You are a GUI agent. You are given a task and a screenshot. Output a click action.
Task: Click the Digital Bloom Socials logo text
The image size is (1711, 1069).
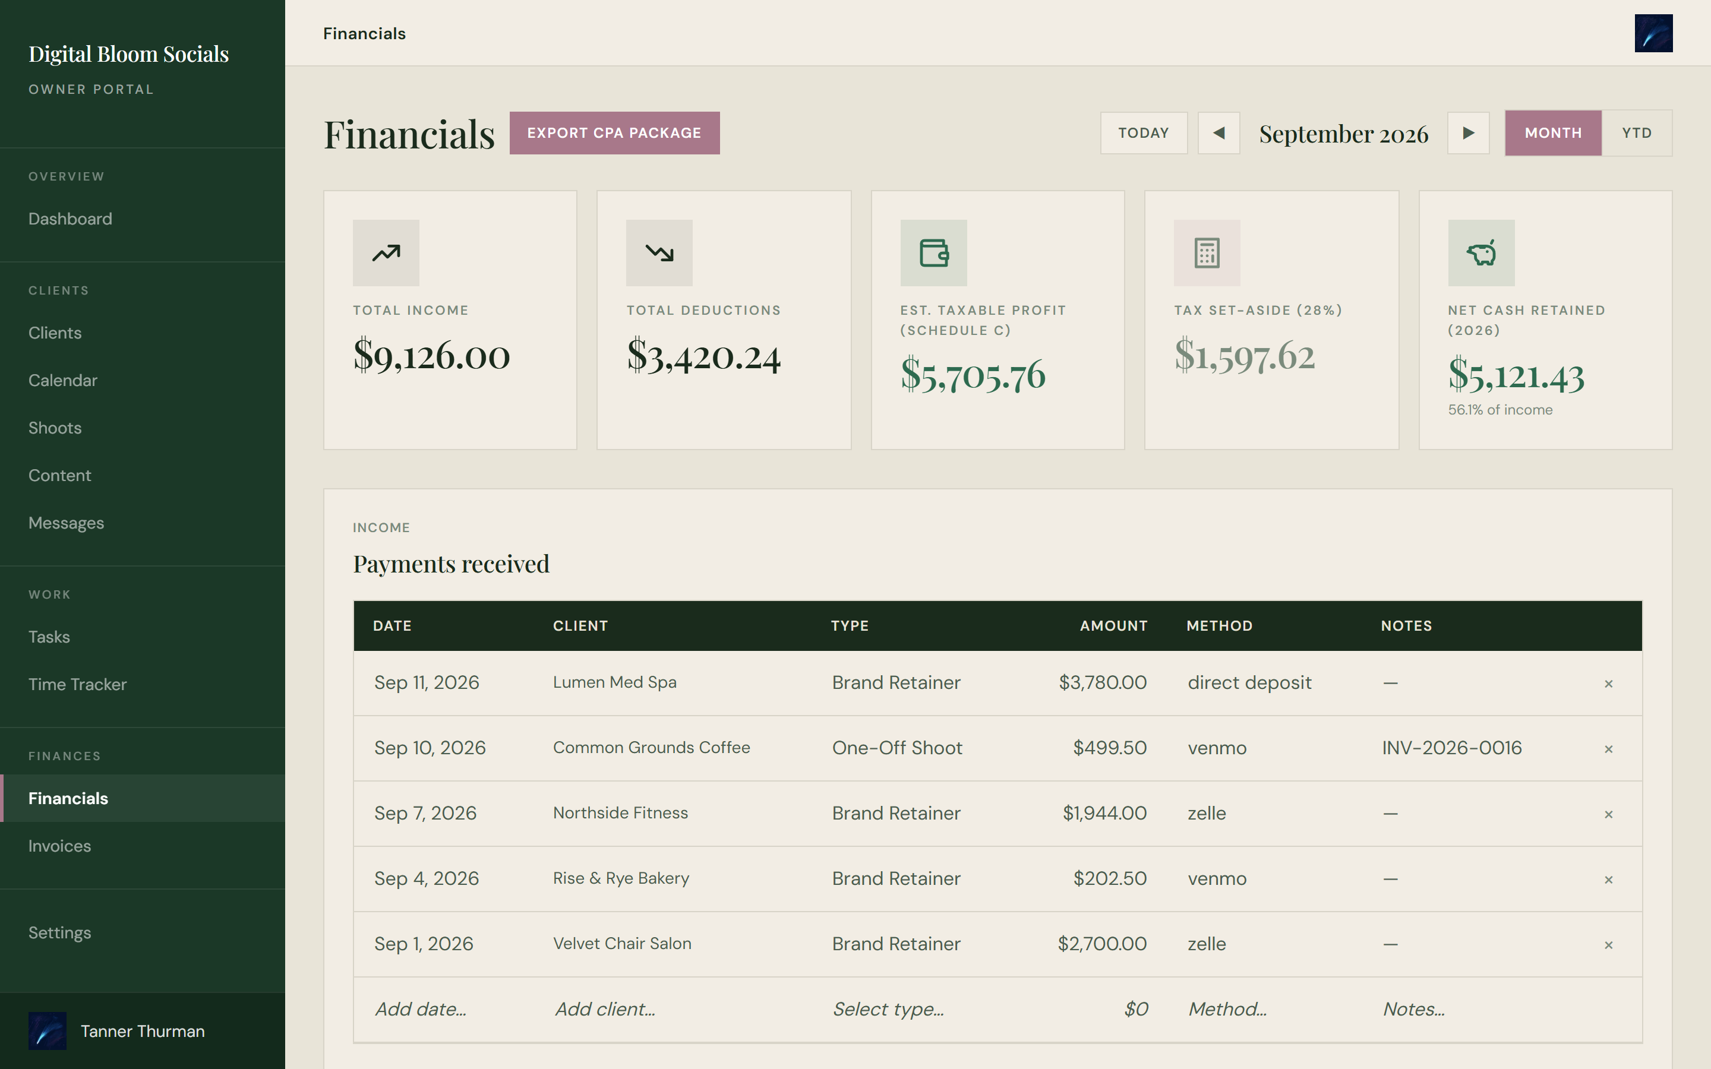point(129,55)
